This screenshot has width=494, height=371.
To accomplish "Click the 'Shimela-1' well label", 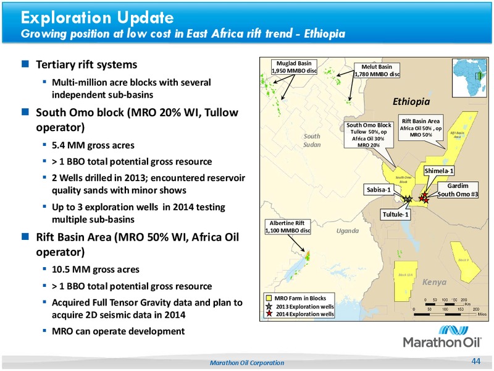I will 439,171.
